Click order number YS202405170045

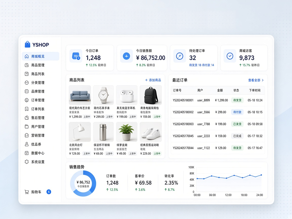pyautogui.click(x=183, y=136)
